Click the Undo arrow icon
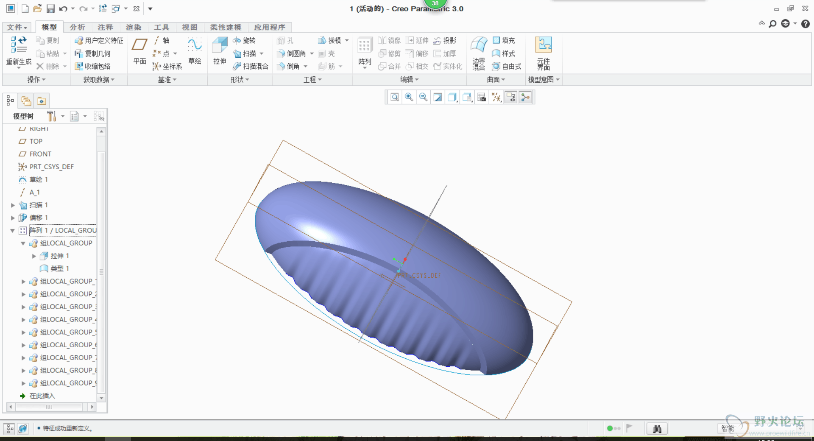Image resolution: width=814 pixels, height=441 pixels. (x=63, y=8)
